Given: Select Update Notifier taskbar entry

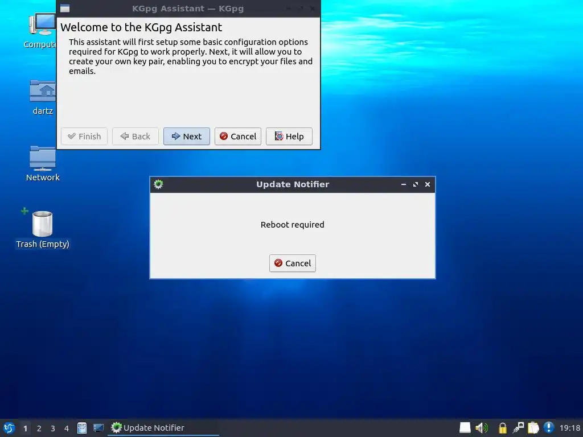Looking at the screenshot, I should pos(163,428).
